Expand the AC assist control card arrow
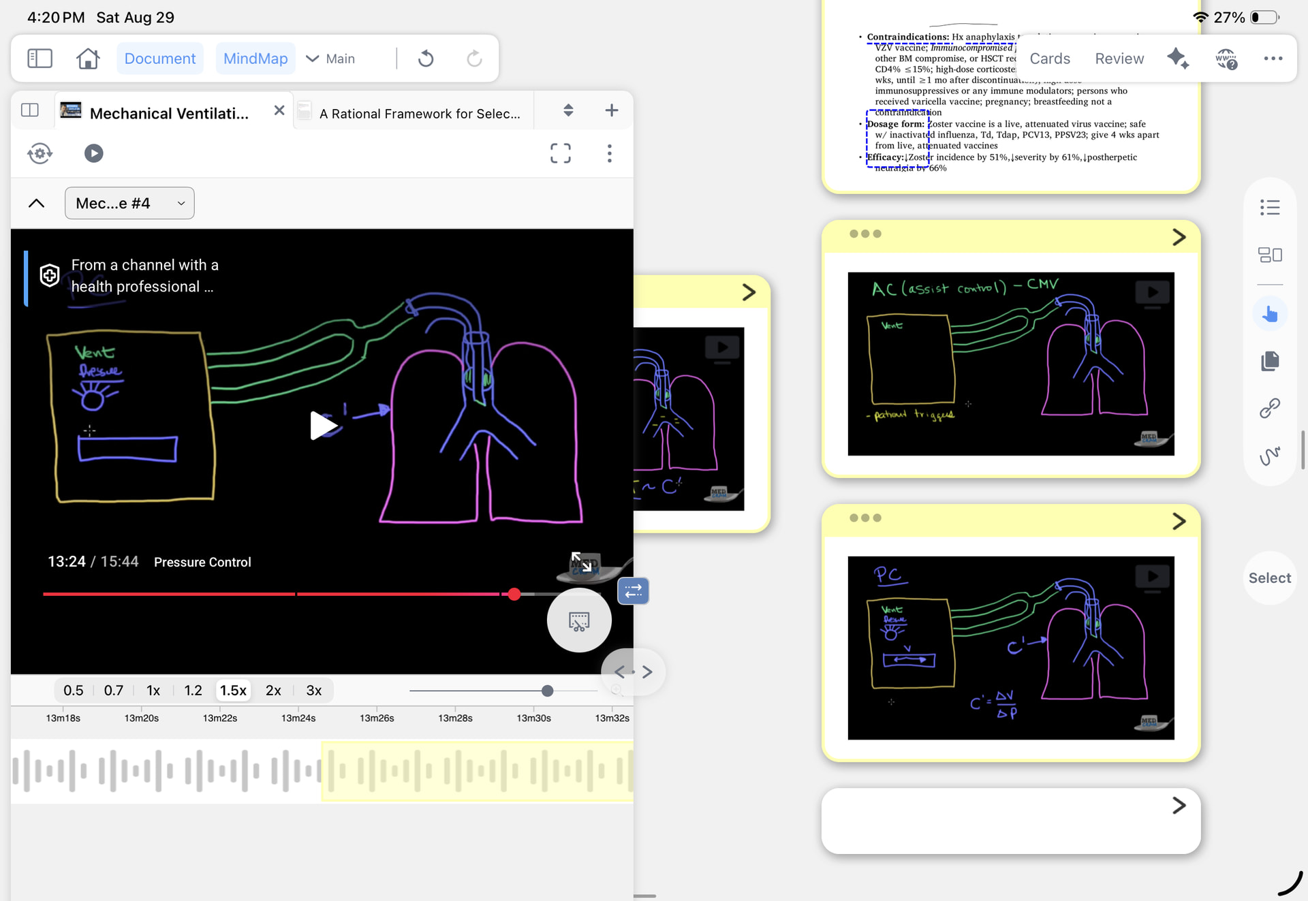1308x901 pixels. (1179, 237)
